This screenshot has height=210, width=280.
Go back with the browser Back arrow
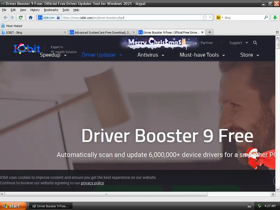pyautogui.click(x=5, y=17)
